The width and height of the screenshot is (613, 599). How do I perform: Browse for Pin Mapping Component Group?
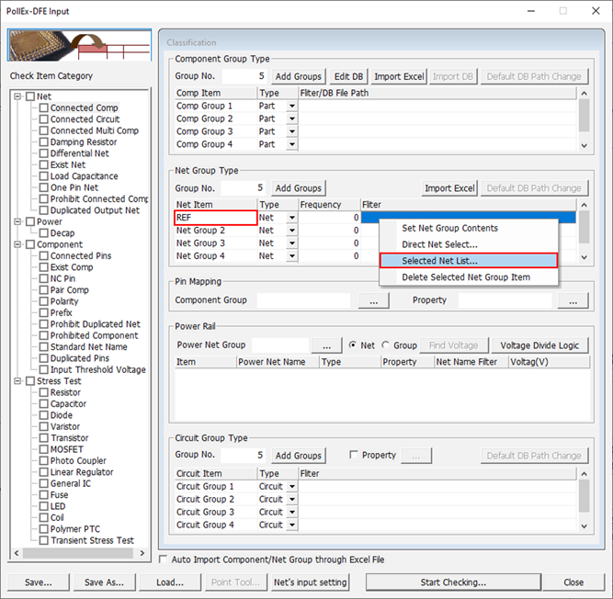373,300
